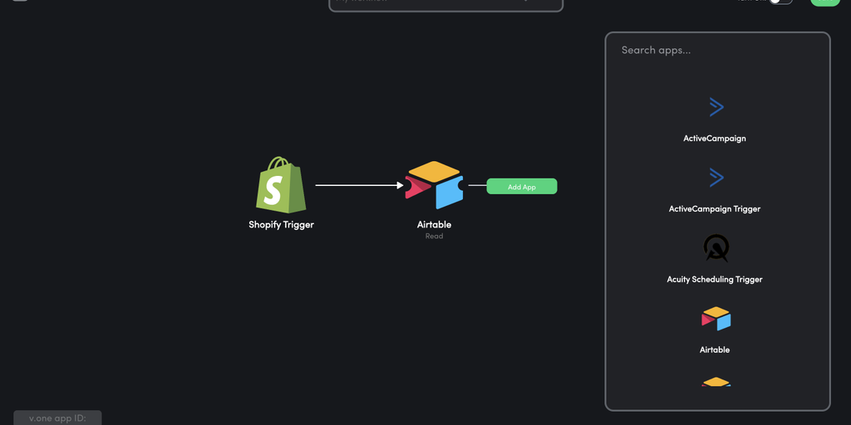851x425 pixels.
Task: Focus the Search apps field
Action: (717, 50)
